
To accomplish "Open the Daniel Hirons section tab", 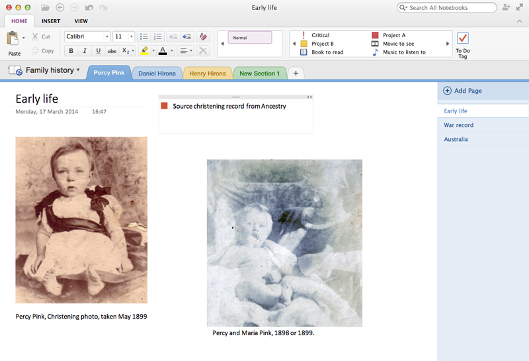I will [x=157, y=74].
